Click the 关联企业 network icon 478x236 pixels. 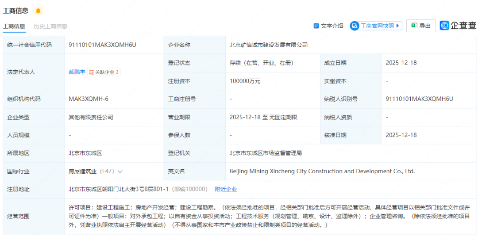[x=91, y=72]
